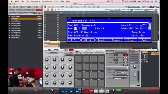Open the track grid icon
168x94 pixels.
click(x=127, y=68)
